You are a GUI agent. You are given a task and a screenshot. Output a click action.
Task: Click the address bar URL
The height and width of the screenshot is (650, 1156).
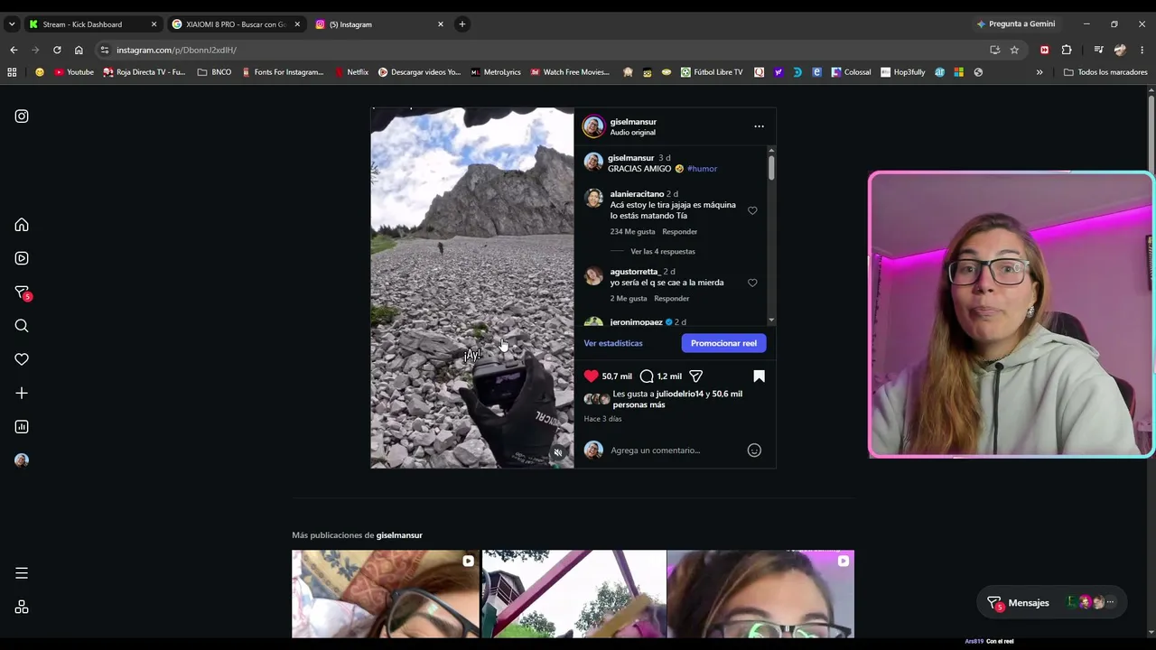coord(177,50)
